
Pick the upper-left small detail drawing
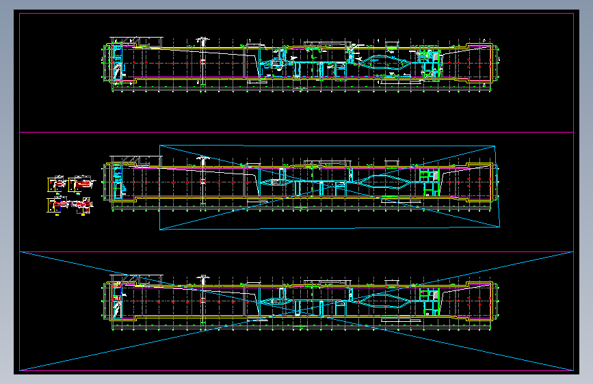(x=57, y=184)
